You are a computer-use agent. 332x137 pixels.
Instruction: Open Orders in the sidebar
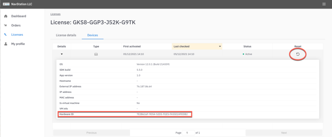tap(16, 25)
